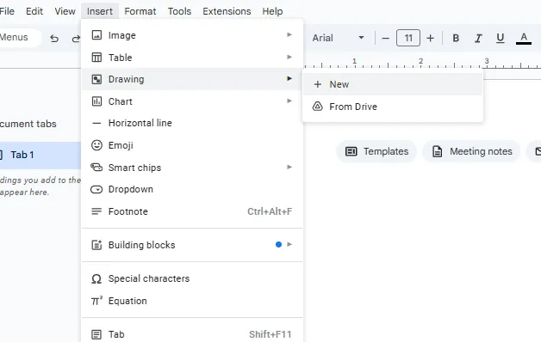541x342 pixels.
Task: Select New drawing option
Action: [393, 84]
